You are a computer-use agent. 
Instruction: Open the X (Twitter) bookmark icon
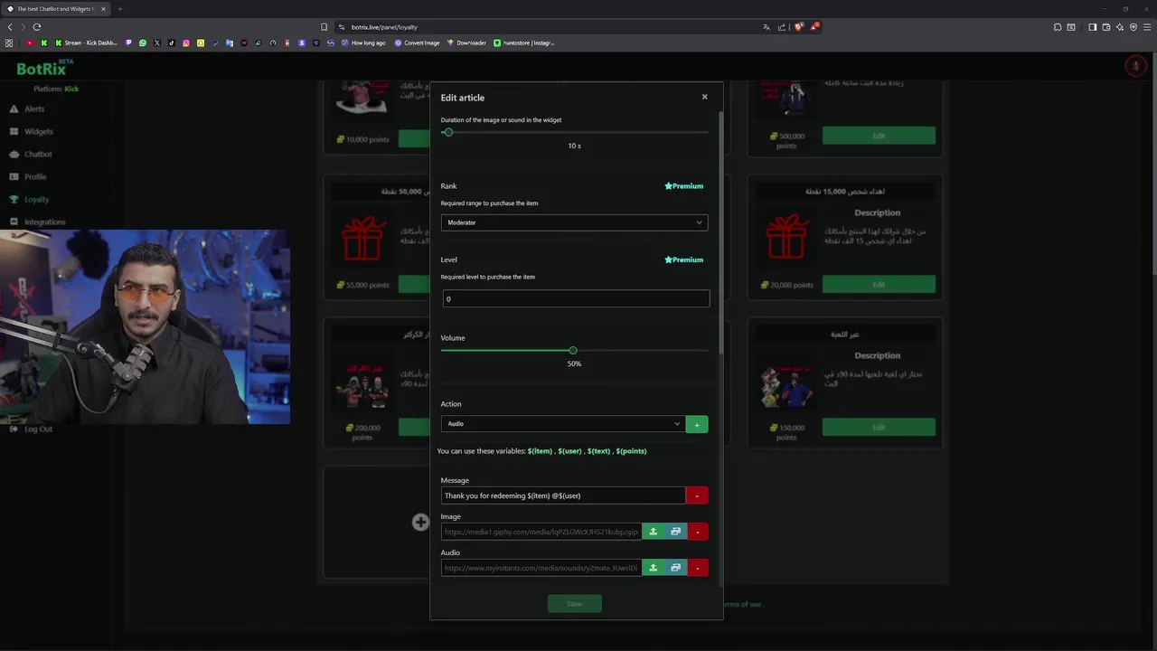click(x=156, y=42)
